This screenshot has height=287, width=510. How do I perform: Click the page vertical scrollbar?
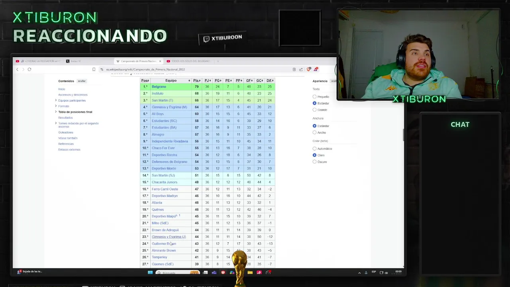pyautogui.click(x=403, y=135)
